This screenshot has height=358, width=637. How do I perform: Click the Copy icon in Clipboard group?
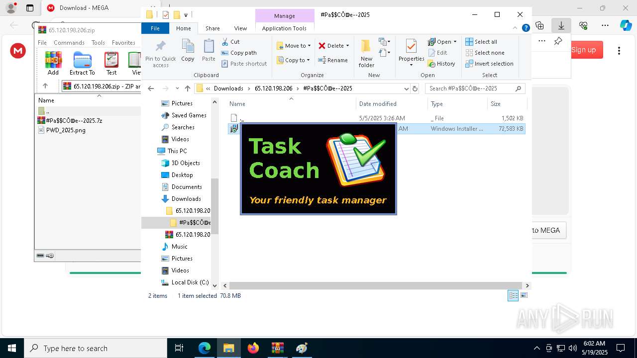coord(188,47)
